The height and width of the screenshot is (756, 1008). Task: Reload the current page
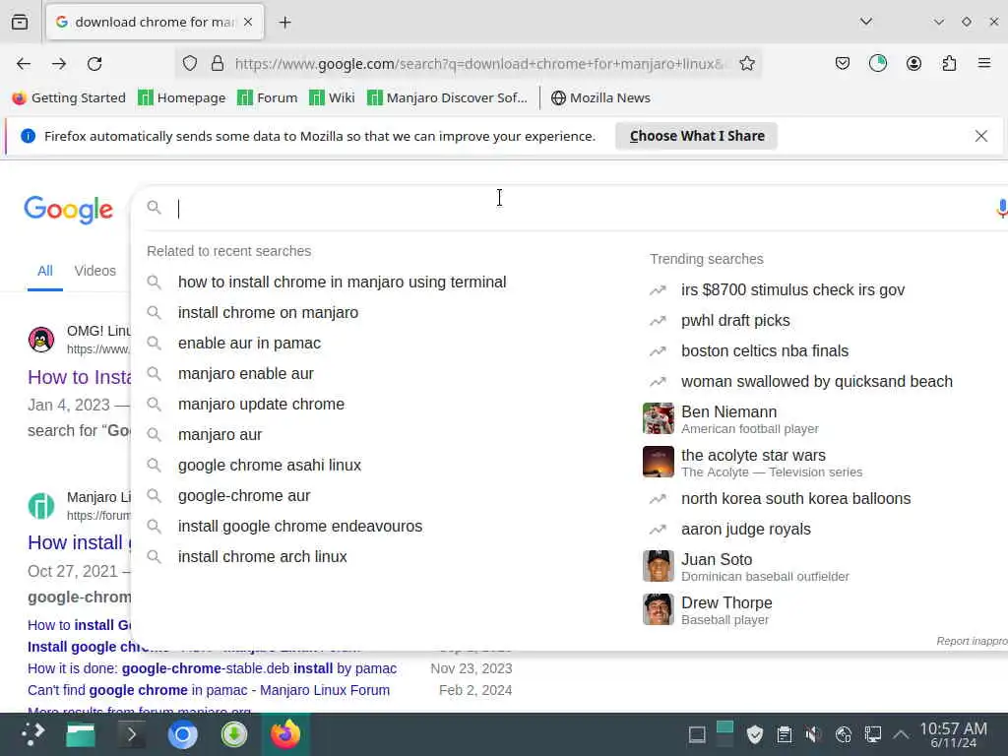[x=94, y=64]
